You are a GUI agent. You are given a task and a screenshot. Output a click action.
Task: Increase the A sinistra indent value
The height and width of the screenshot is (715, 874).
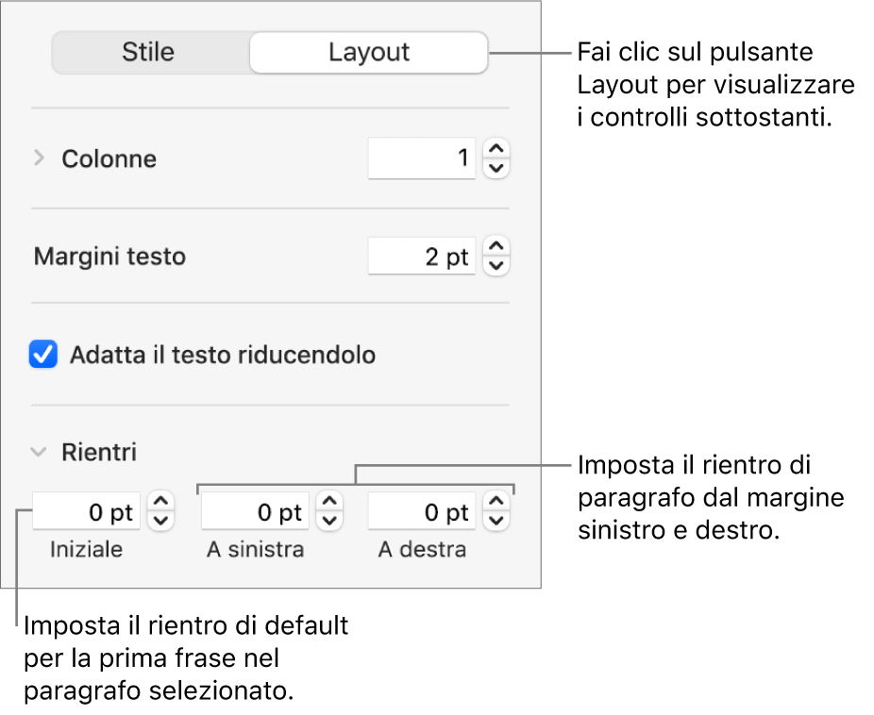(x=329, y=505)
